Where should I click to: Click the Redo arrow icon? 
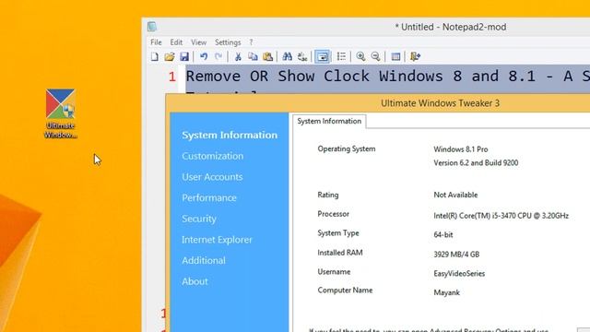(218, 57)
